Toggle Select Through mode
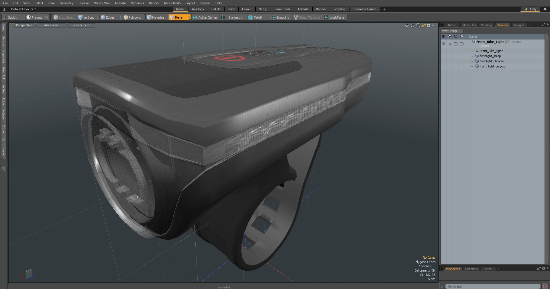 point(307,17)
